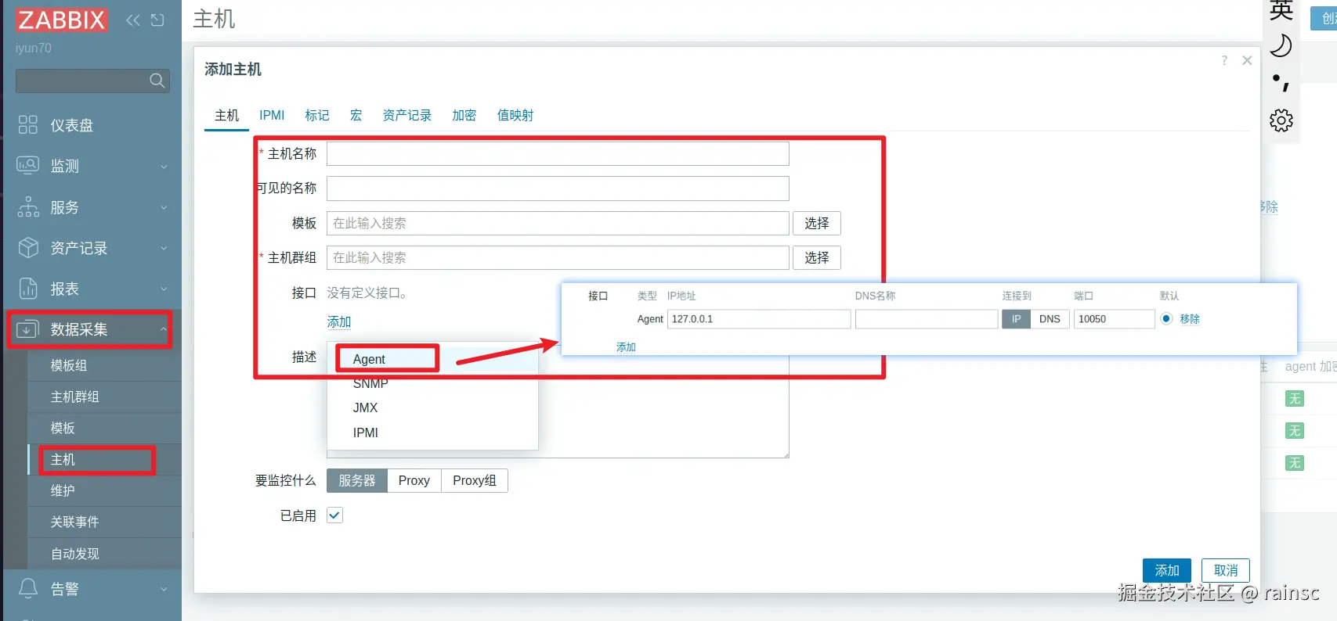Click the sidebar hide toggle icon

pos(157,20)
